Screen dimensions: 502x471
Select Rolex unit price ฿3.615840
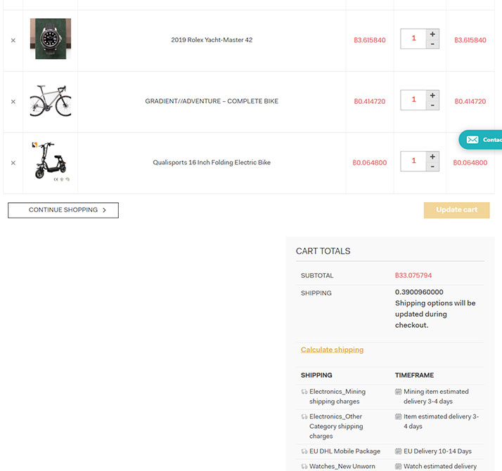(x=369, y=40)
